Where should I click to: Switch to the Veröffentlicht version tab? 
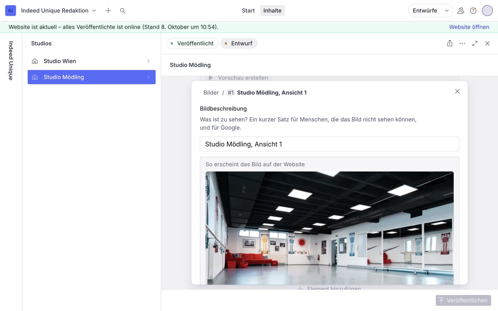[192, 44]
